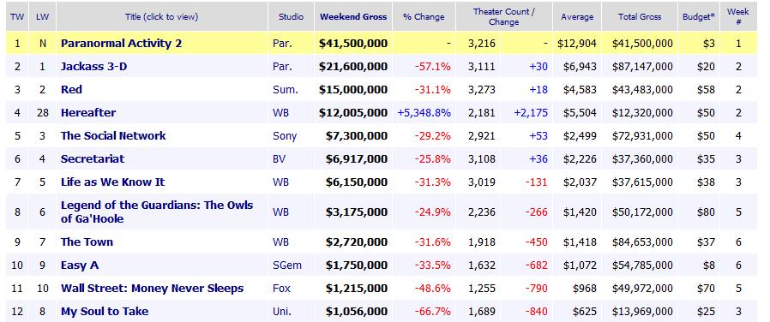Click the Studio column header
The width and height of the screenshot is (770, 322).
pyautogui.click(x=291, y=16)
